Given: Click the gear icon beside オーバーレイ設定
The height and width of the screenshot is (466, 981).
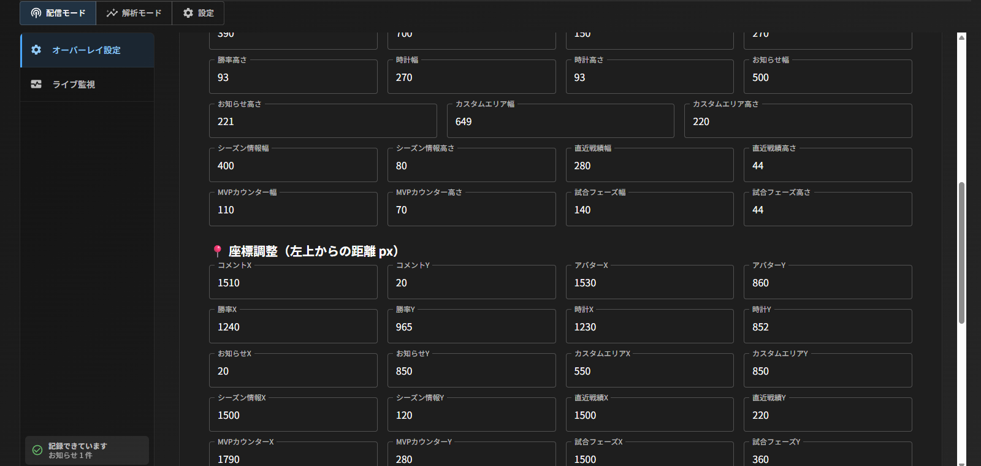Looking at the screenshot, I should [x=36, y=50].
